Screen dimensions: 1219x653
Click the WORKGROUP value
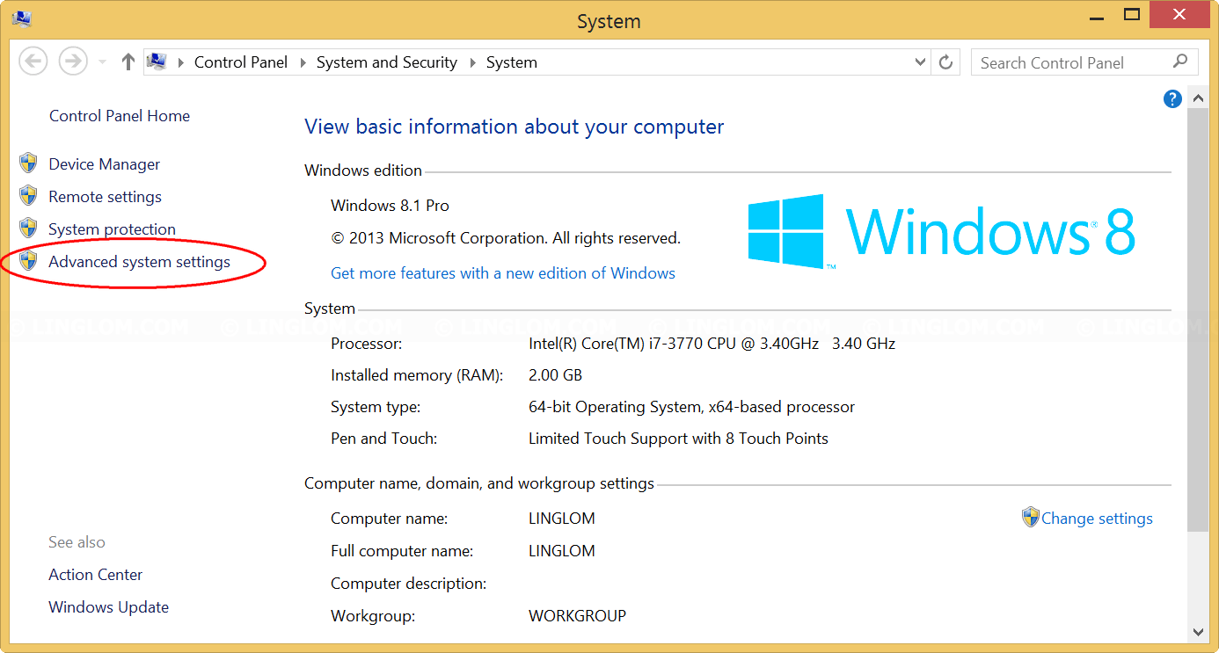point(578,616)
